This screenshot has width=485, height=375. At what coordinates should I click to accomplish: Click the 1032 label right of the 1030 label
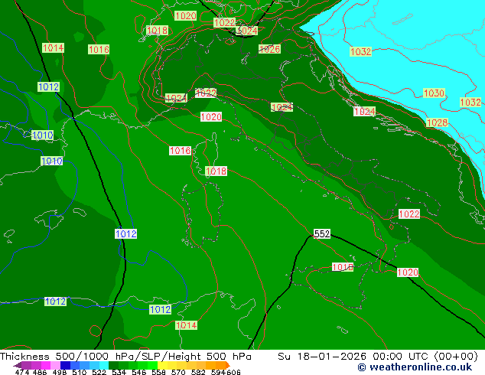[x=470, y=102]
